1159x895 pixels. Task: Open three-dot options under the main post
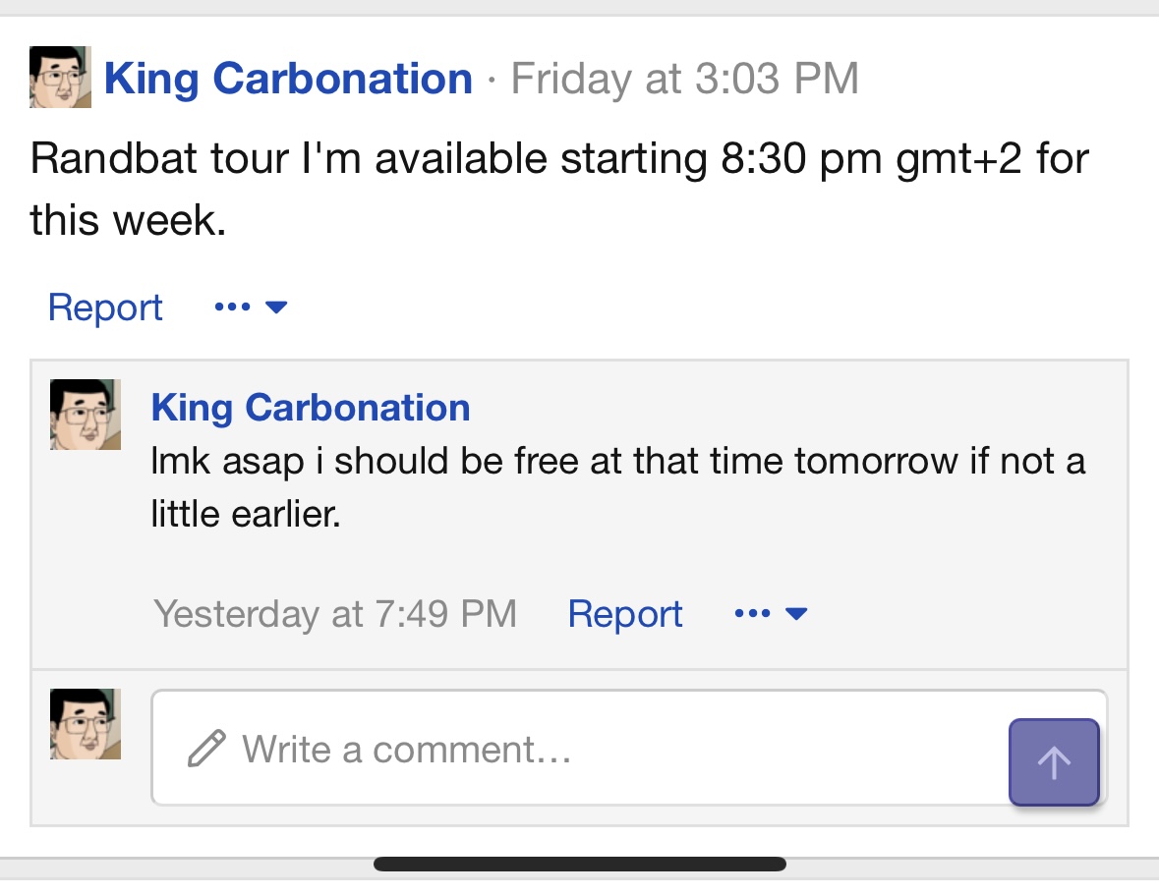pos(231,308)
